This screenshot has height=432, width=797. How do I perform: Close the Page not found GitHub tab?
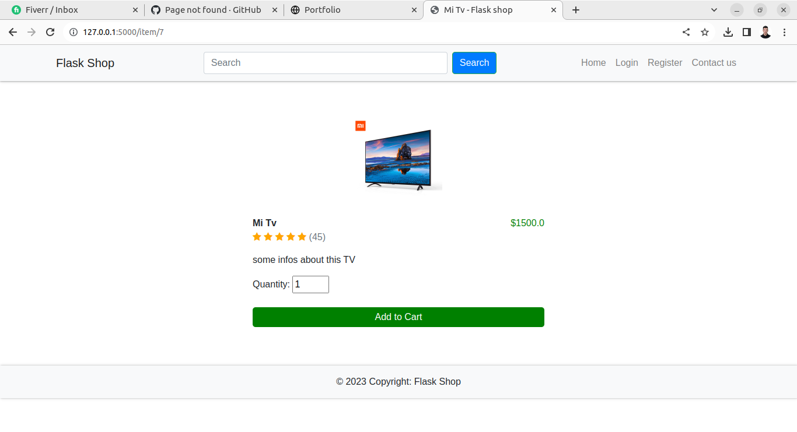point(275,10)
